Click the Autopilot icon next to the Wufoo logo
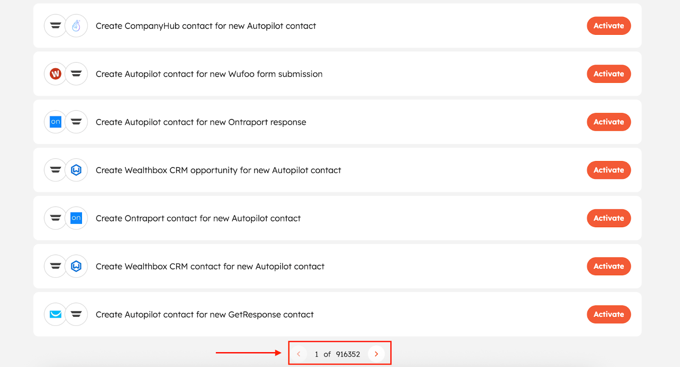680x367 pixels. point(76,73)
